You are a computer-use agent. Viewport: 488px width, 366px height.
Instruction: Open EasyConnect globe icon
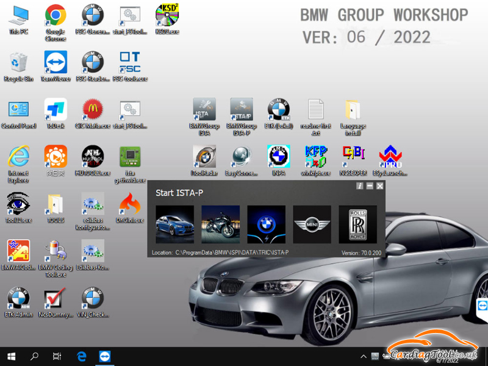coord(242,161)
